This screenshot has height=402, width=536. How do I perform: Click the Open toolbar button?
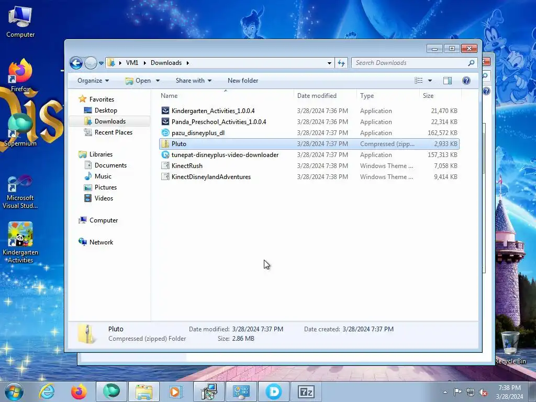138,81
